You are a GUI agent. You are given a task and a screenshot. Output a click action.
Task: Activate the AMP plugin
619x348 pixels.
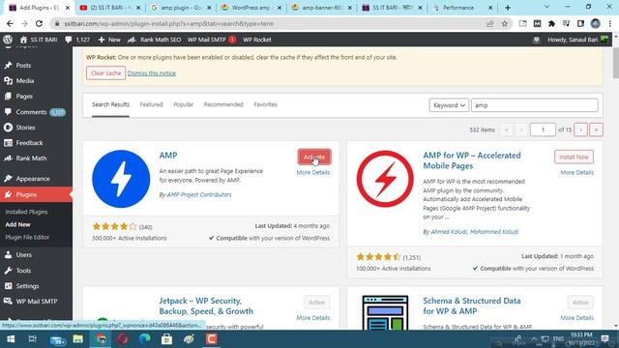pos(314,157)
